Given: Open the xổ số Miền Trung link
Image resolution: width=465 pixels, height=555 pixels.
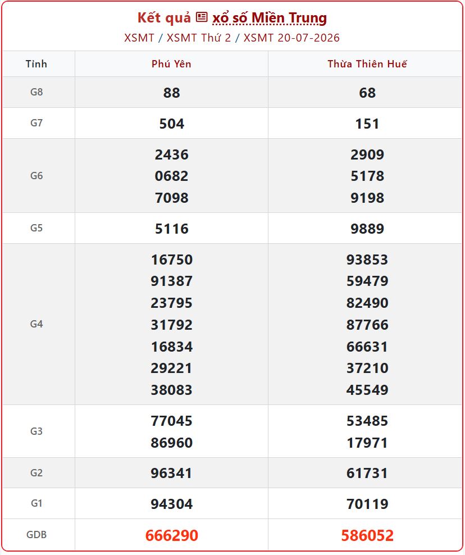Looking at the screenshot, I should click(270, 18).
